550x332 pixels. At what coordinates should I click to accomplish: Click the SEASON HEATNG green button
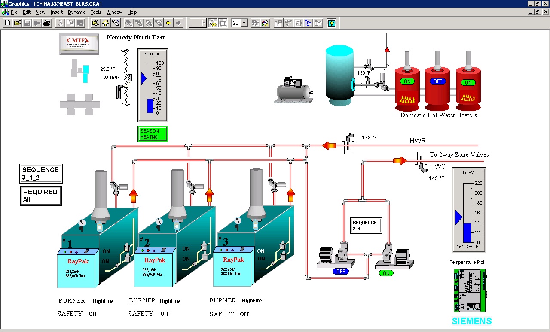[x=153, y=134]
